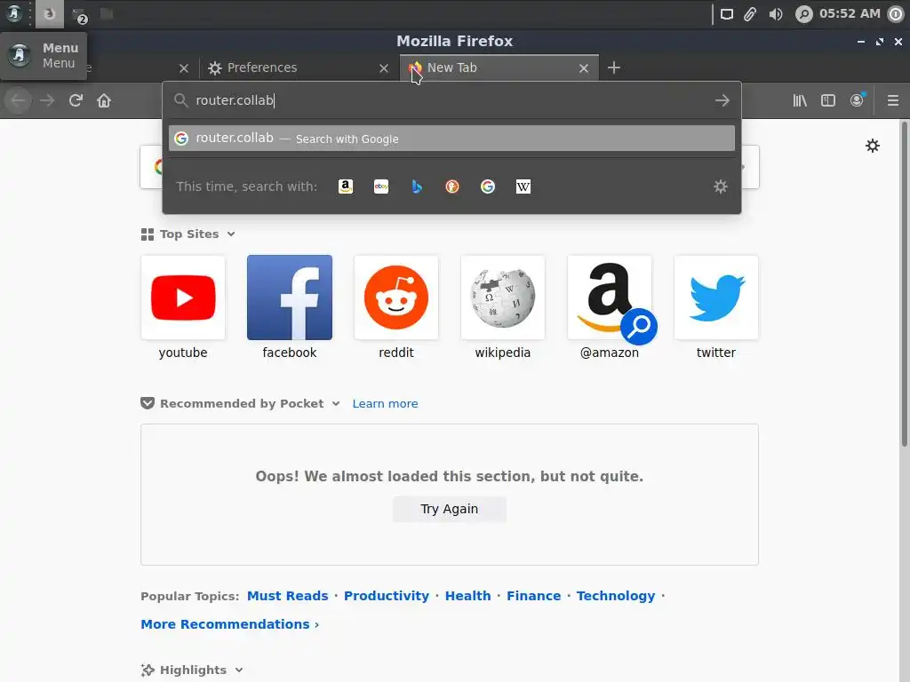Expand the Top Sites section chevron

click(231, 234)
